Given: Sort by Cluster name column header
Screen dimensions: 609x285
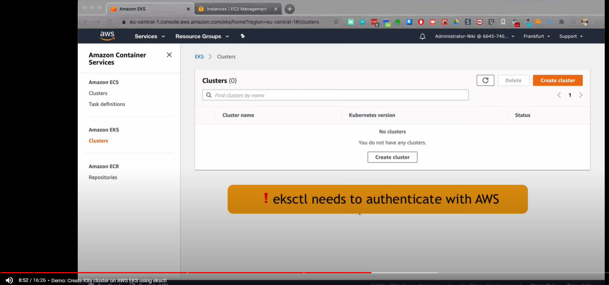Looking at the screenshot, I should click(x=238, y=115).
